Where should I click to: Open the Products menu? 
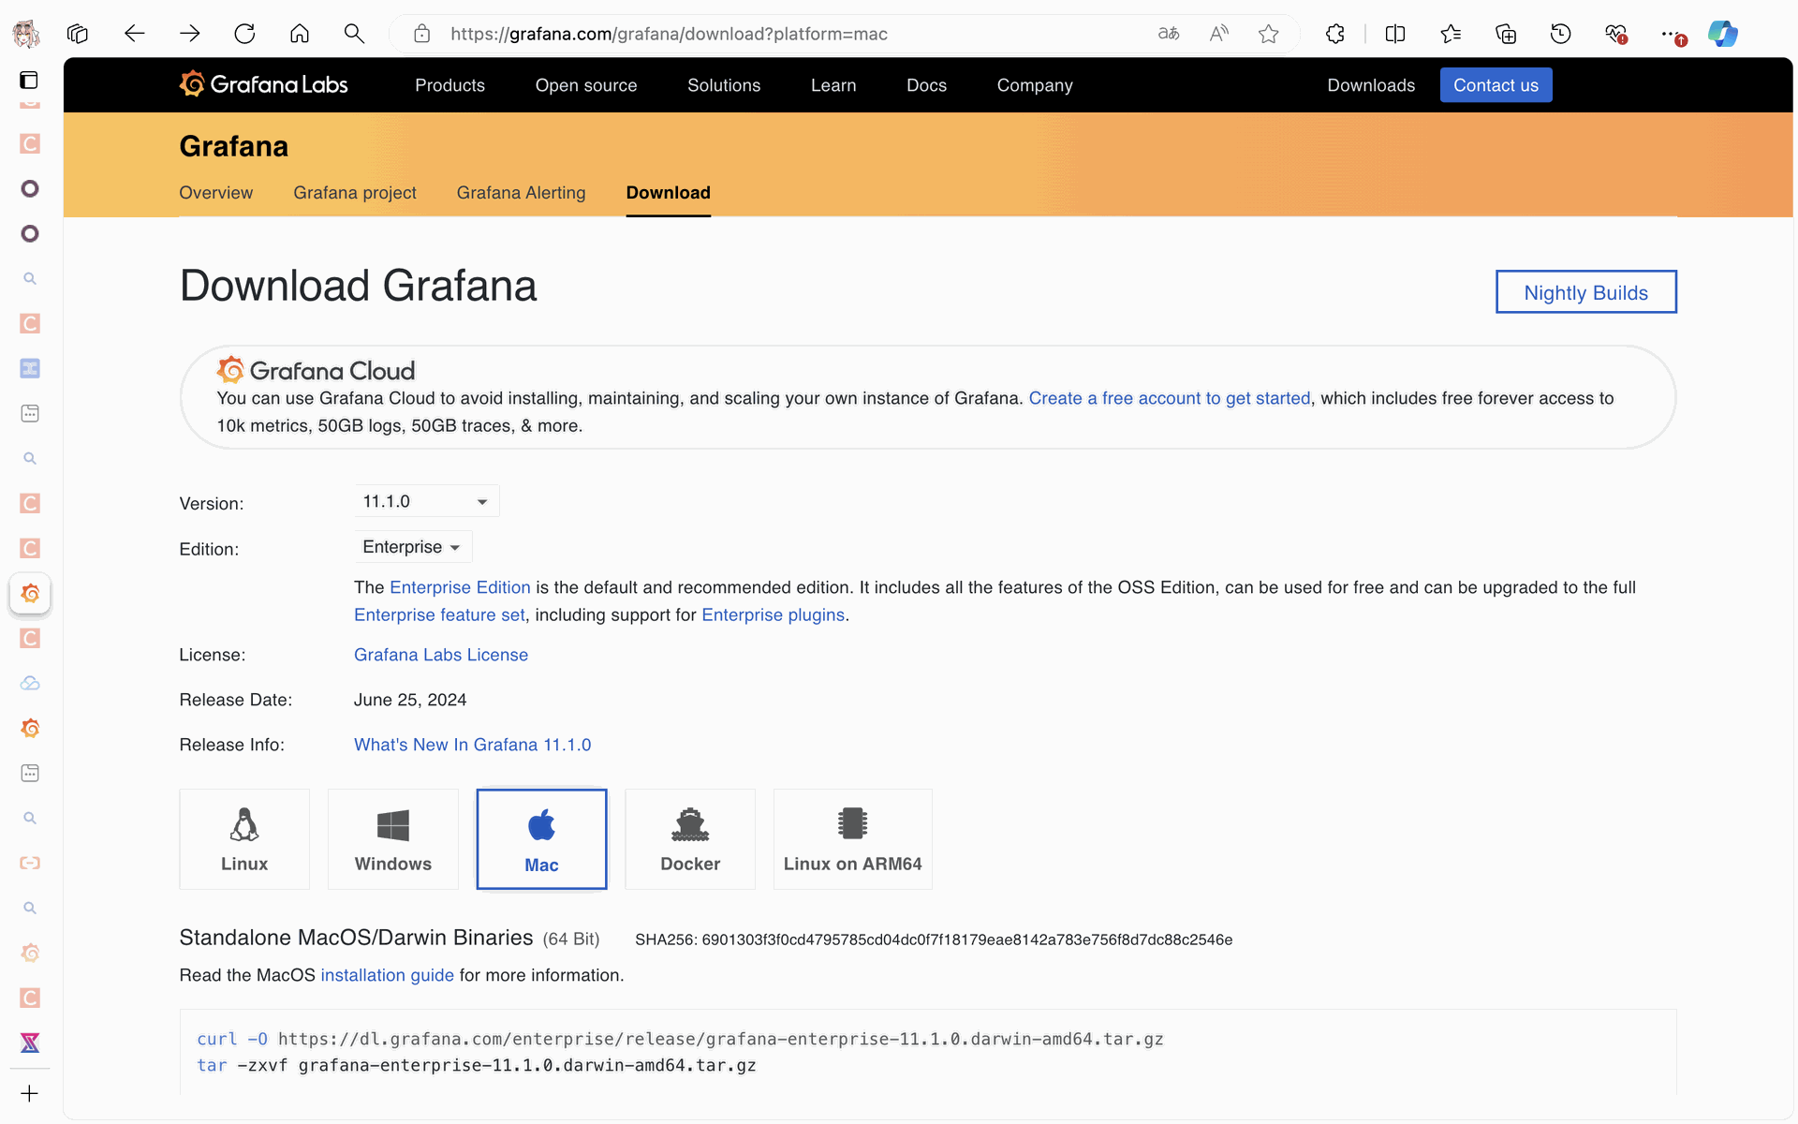click(450, 85)
